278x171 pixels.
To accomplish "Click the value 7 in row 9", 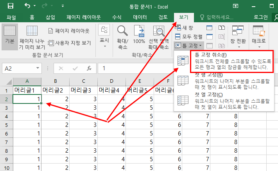I will click(208, 159).
